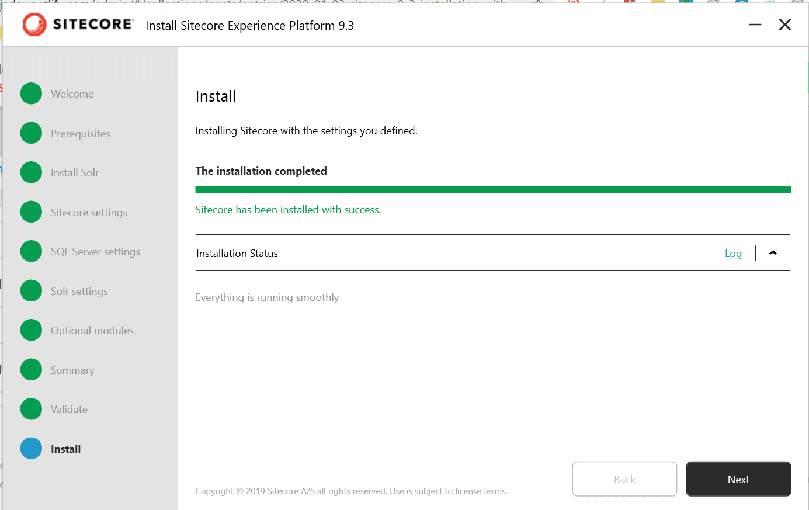This screenshot has height=510, width=809.
Task: Select the Solr settings step circle
Action: pyautogui.click(x=31, y=291)
